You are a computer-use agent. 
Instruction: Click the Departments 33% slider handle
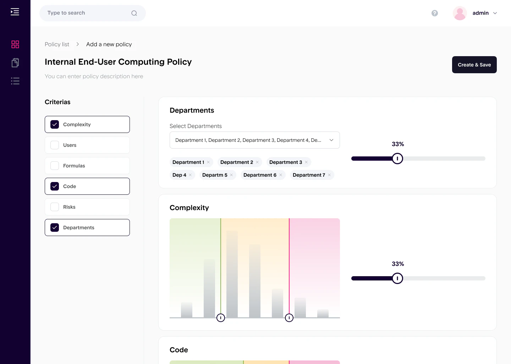(397, 159)
